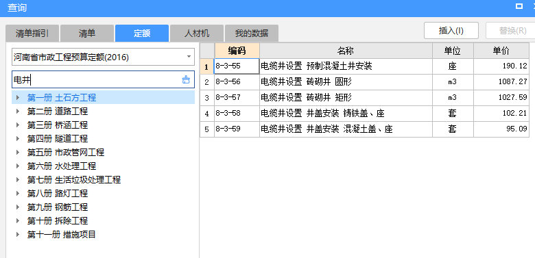Select 第十一册 措施项目 tree item
535x258 pixels.
(x=62, y=235)
